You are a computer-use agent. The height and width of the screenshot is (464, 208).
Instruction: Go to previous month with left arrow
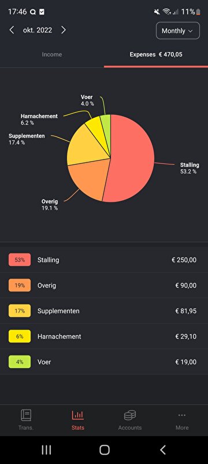[12, 30]
